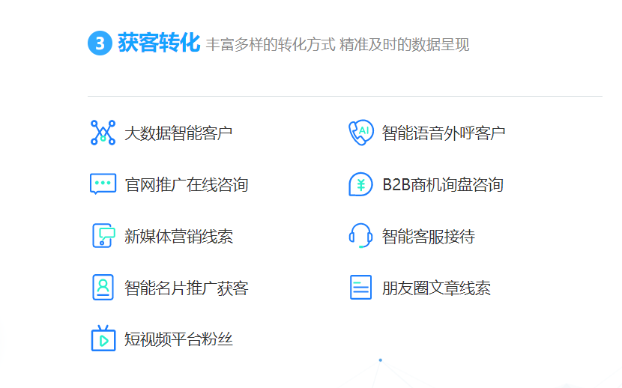Click the document icon beside 朋友圈文章线索
Screen dimensions: 622x388
361,288
